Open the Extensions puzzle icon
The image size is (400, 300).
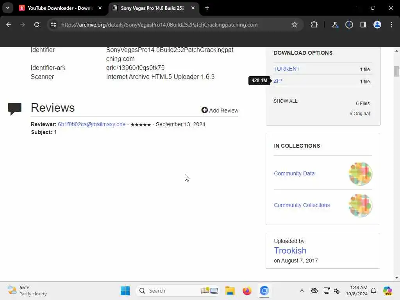point(314,25)
